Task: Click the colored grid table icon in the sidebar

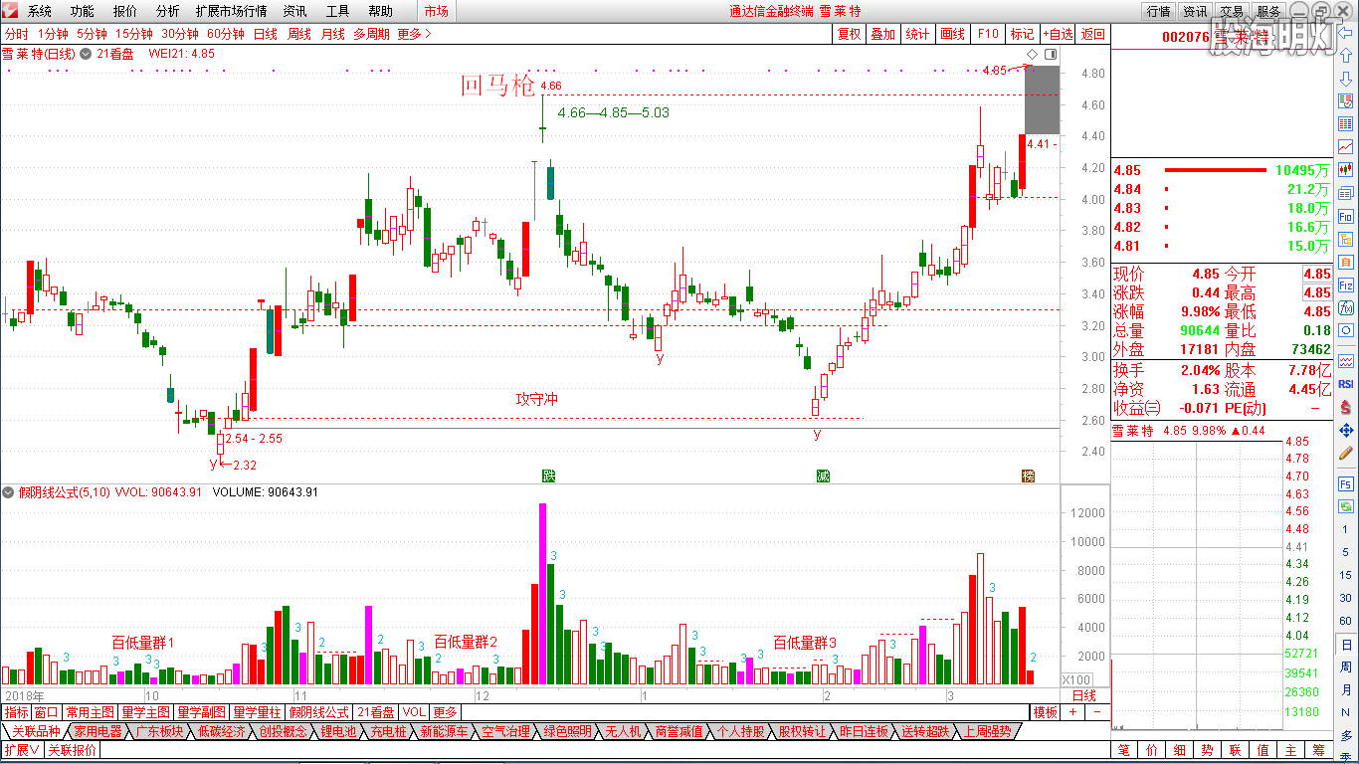Action: (x=1346, y=123)
